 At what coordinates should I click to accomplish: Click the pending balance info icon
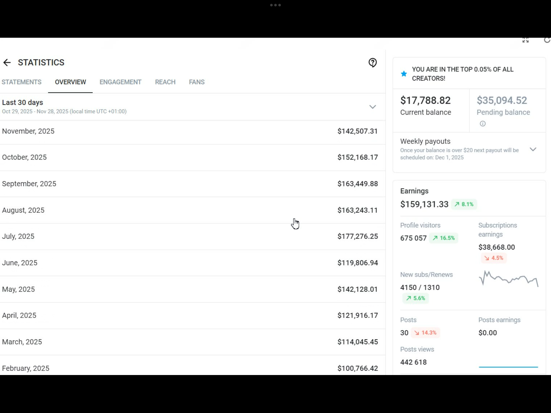482,124
